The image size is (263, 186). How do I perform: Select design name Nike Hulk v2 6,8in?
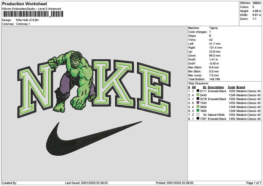pyautogui.click(x=27, y=20)
